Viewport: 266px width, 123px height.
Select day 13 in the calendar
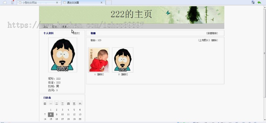pos(80,114)
